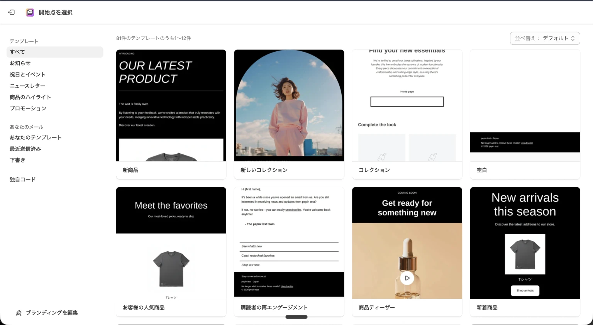Viewport: 593px width, 325px height.
Task: Click the purple email app icon
Action: (29, 12)
